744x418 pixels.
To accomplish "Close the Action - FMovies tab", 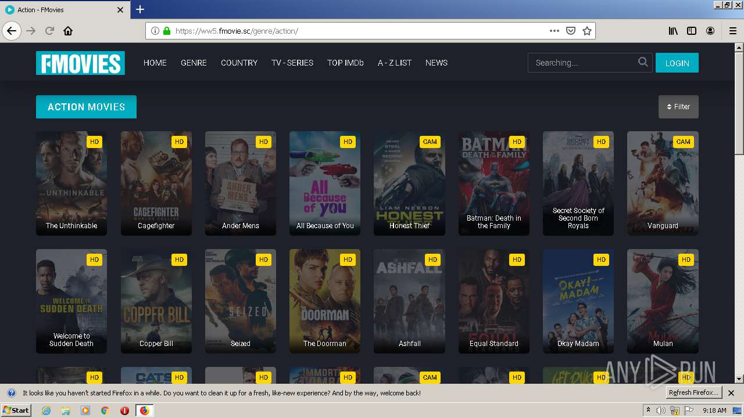I will click(120, 10).
